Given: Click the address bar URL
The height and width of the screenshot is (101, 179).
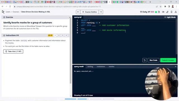Looking at the screenshot, I should [x=58, y=6].
